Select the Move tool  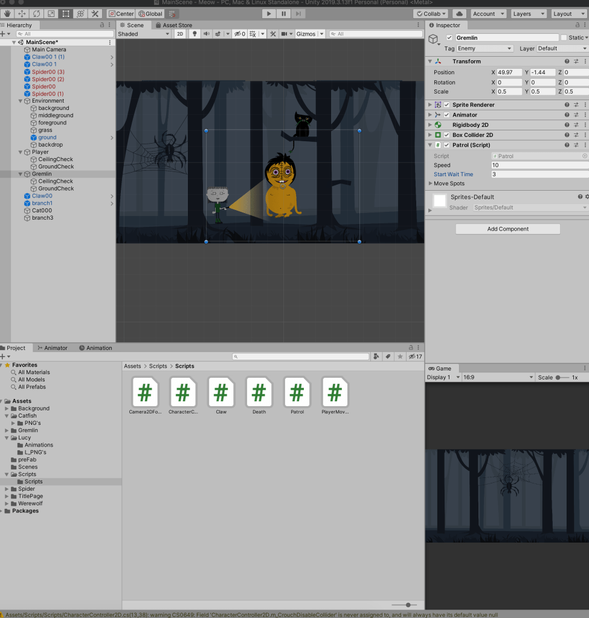coord(22,13)
